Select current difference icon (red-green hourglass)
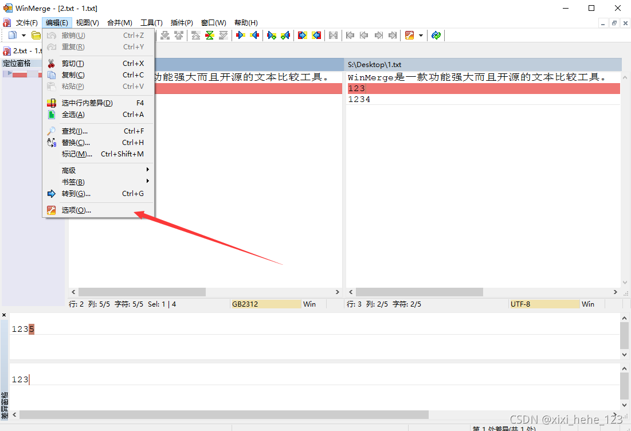 [210, 36]
